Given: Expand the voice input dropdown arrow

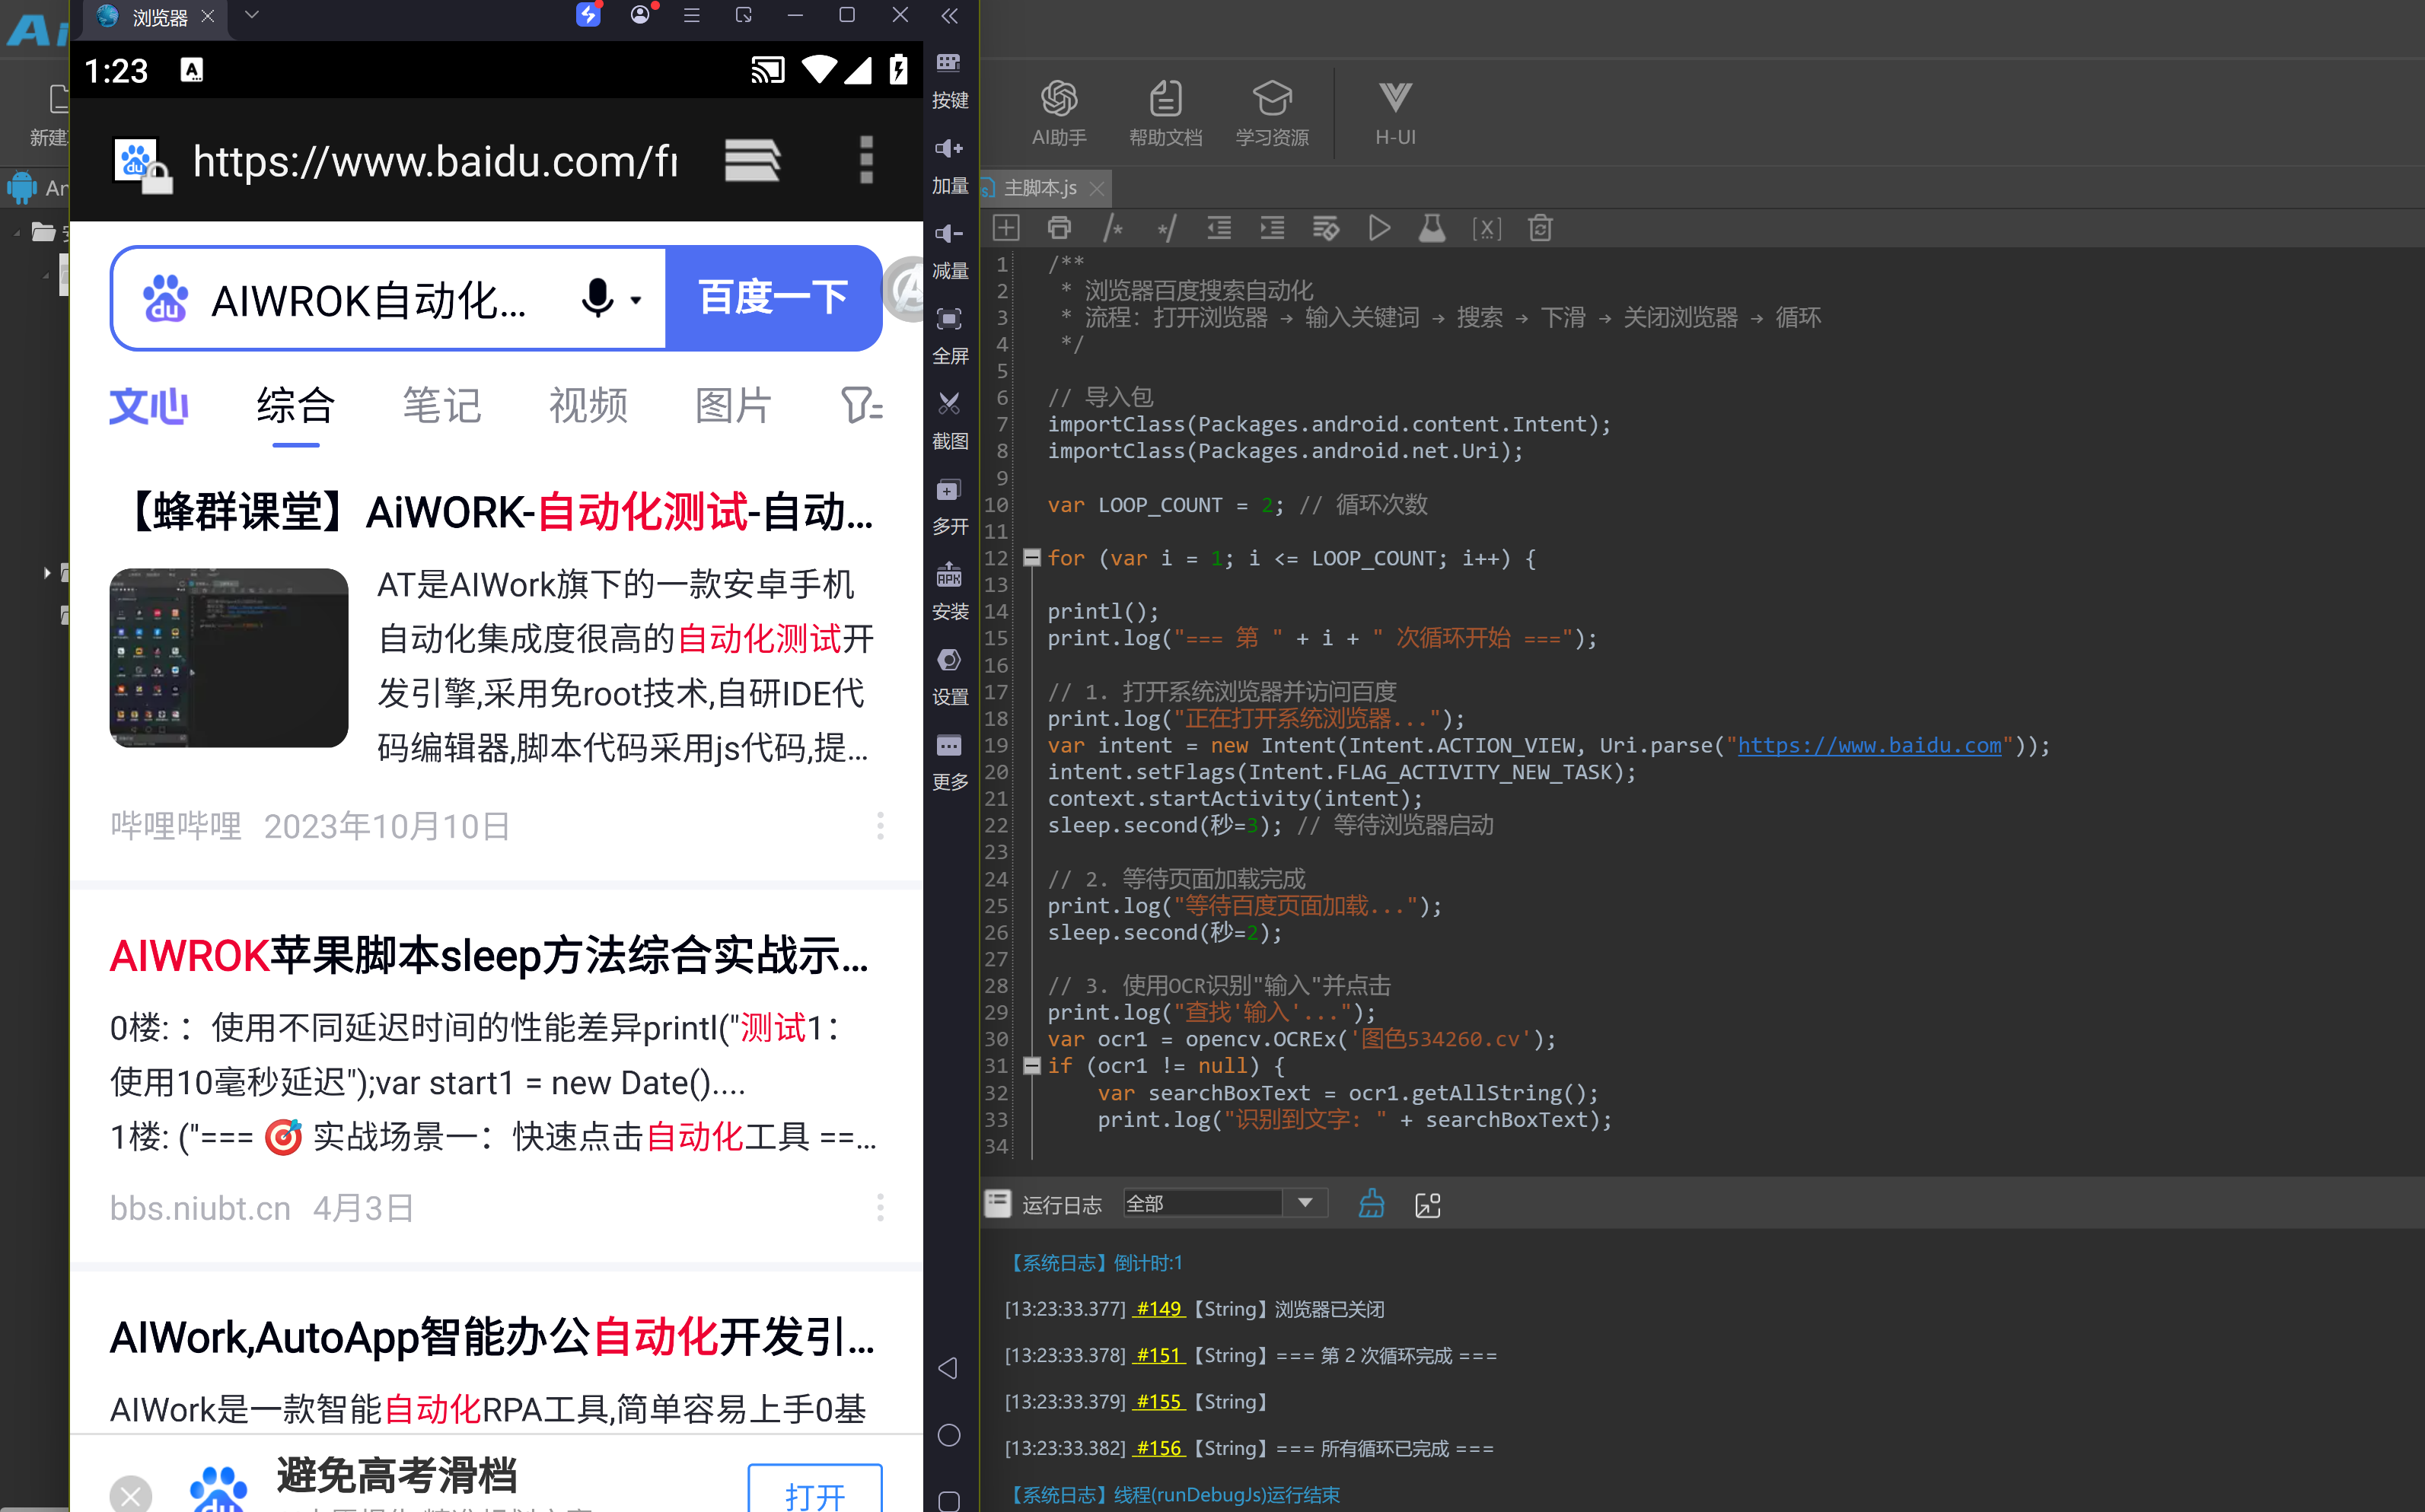Looking at the screenshot, I should [636, 299].
